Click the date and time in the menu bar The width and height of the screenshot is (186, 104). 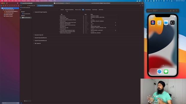tap(180, 1)
